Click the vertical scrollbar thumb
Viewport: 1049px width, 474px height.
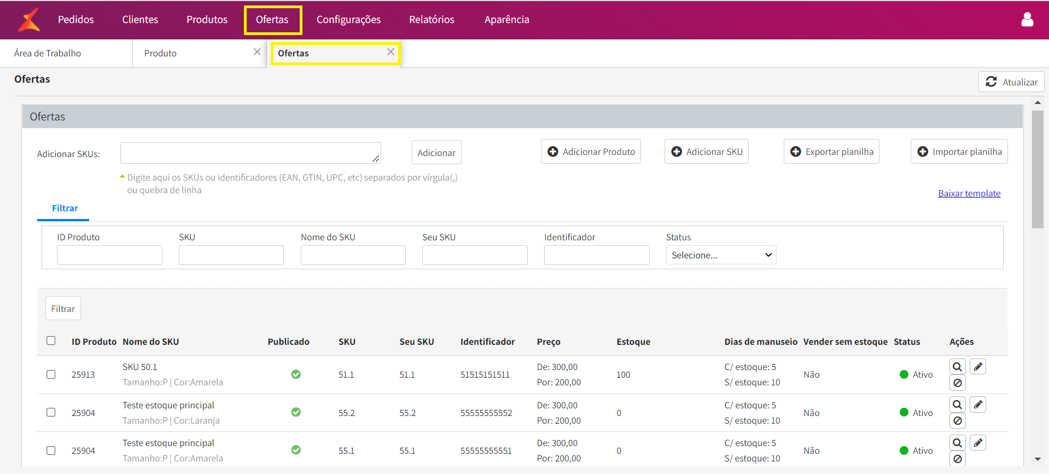click(x=1038, y=169)
